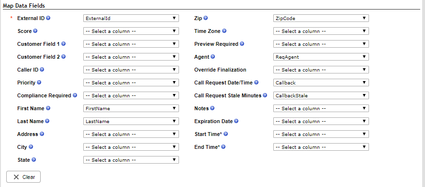Click the info icon next to Caller ID

coord(42,70)
